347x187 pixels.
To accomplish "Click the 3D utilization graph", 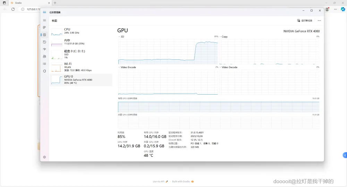I will 168,51.
